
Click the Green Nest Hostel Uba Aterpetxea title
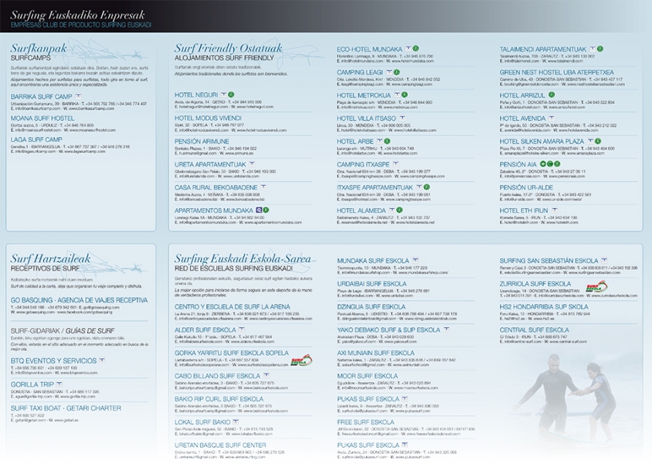(x=556, y=73)
